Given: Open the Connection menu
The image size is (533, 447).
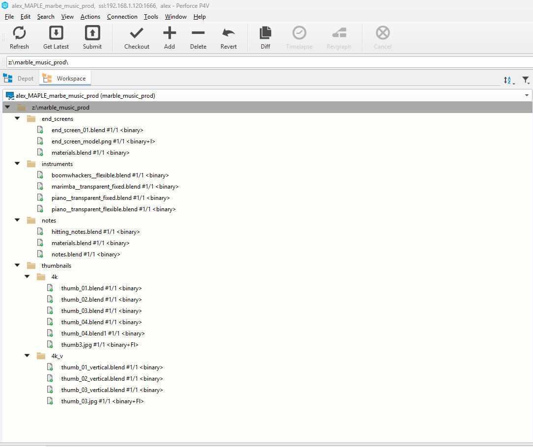Looking at the screenshot, I should [122, 16].
